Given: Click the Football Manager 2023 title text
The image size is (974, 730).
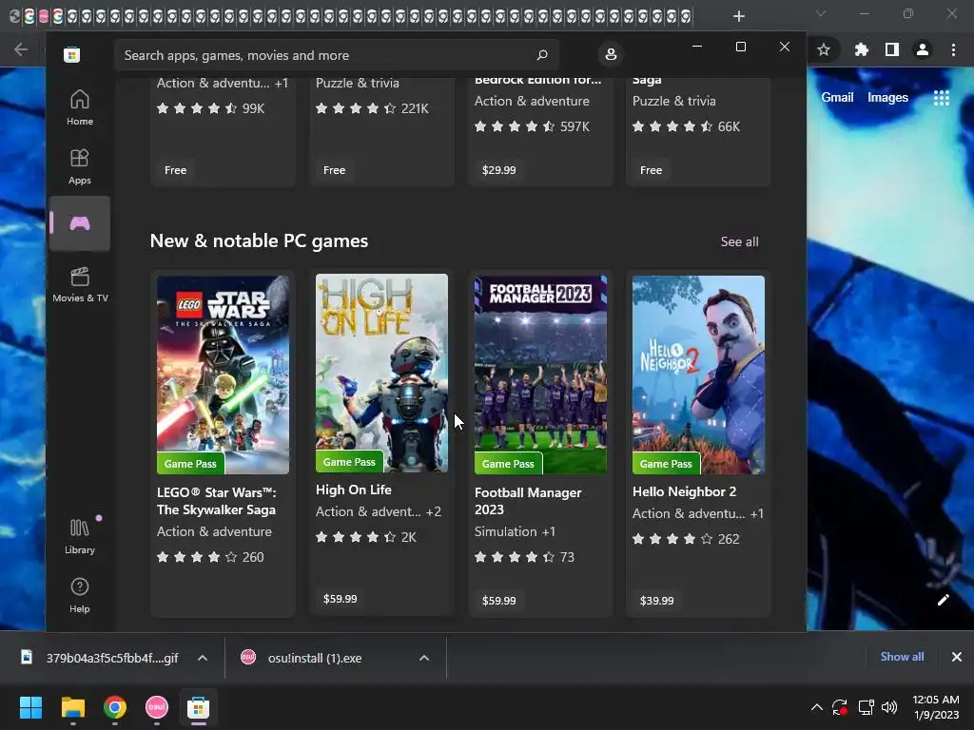Looking at the screenshot, I should [x=528, y=501].
